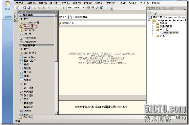189x125 pixels.
Task: Click the Cut toolbar icon
Action: [35, 8]
